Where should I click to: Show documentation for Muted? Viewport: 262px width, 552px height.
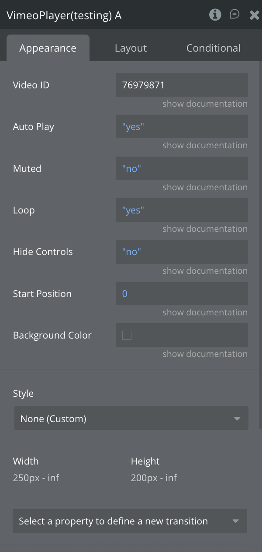tap(205, 187)
